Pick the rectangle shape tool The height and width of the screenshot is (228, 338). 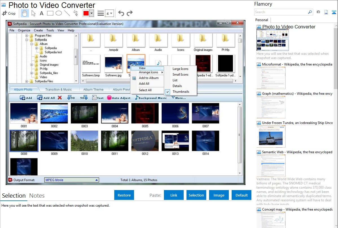point(50,13)
